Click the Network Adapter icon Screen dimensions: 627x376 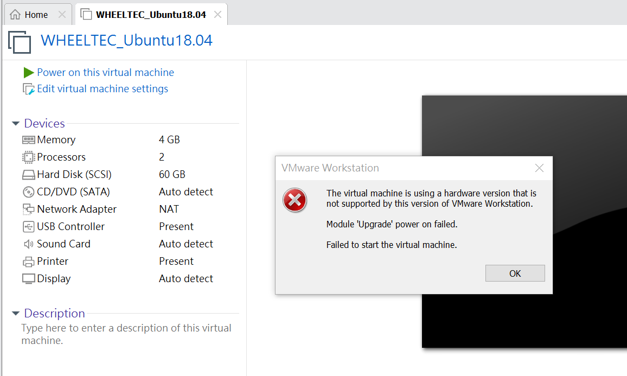(x=28, y=209)
